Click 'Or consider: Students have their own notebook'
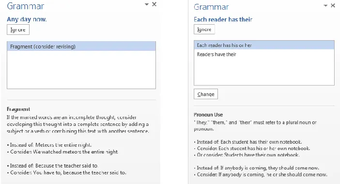This screenshot has height=184, width=340. [x=247, y=155]
